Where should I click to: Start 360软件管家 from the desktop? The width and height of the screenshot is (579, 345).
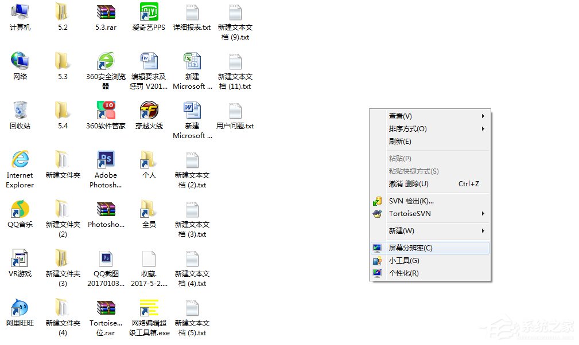pos(106,113)
